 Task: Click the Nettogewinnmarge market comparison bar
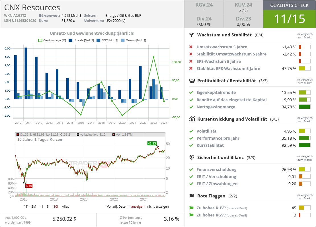coord(305,107)
